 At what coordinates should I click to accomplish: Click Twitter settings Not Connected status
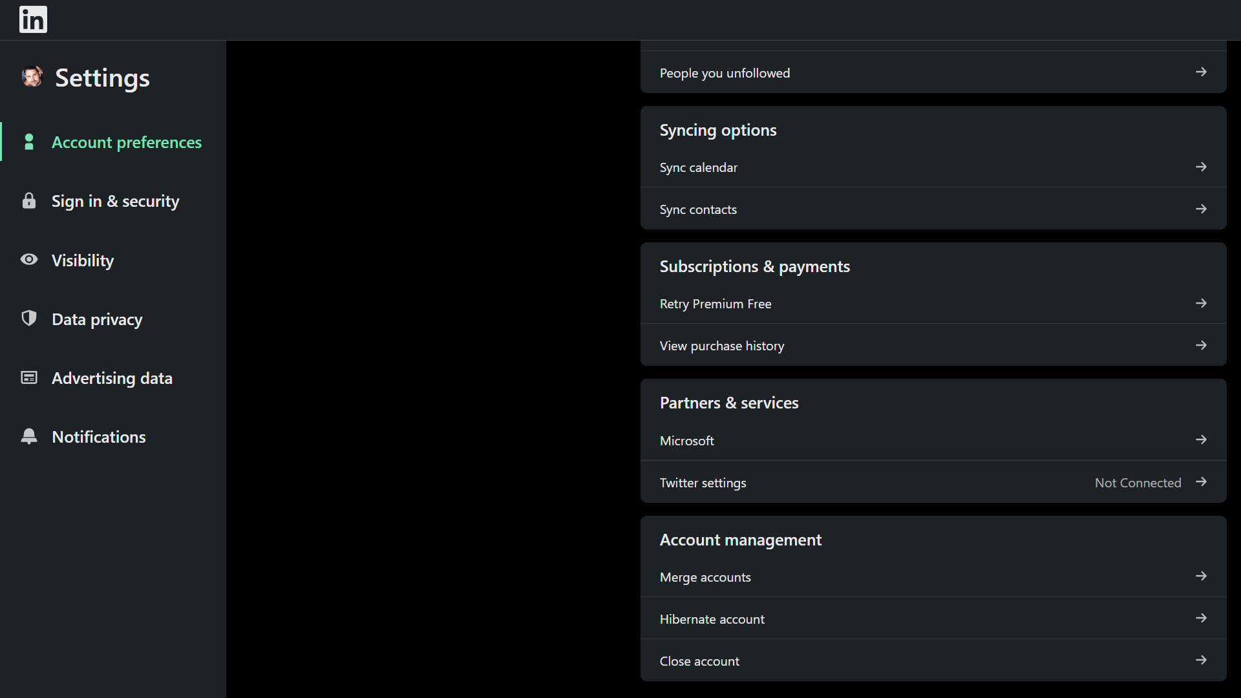[1138, 483]
